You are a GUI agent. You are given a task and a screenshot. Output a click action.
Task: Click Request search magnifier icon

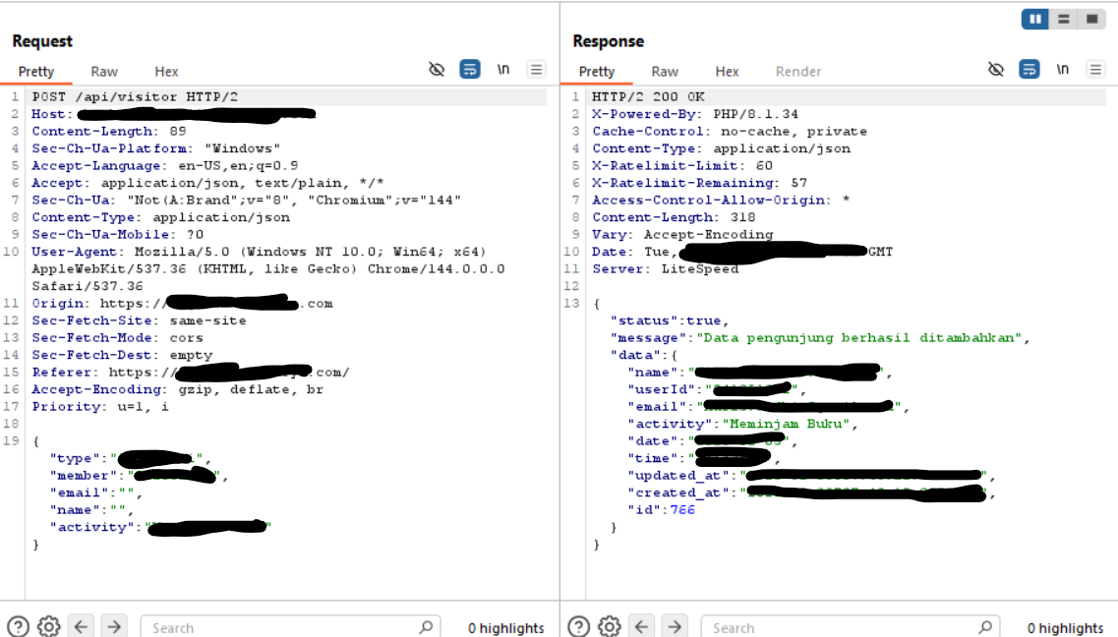(426, 627)
